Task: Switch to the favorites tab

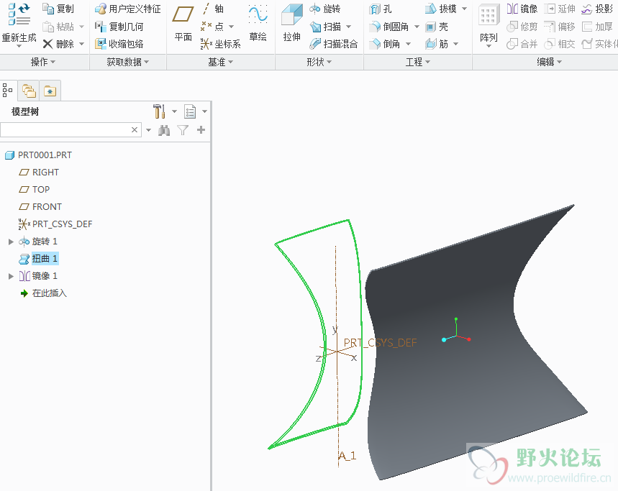Action: [x=50, y=91]
